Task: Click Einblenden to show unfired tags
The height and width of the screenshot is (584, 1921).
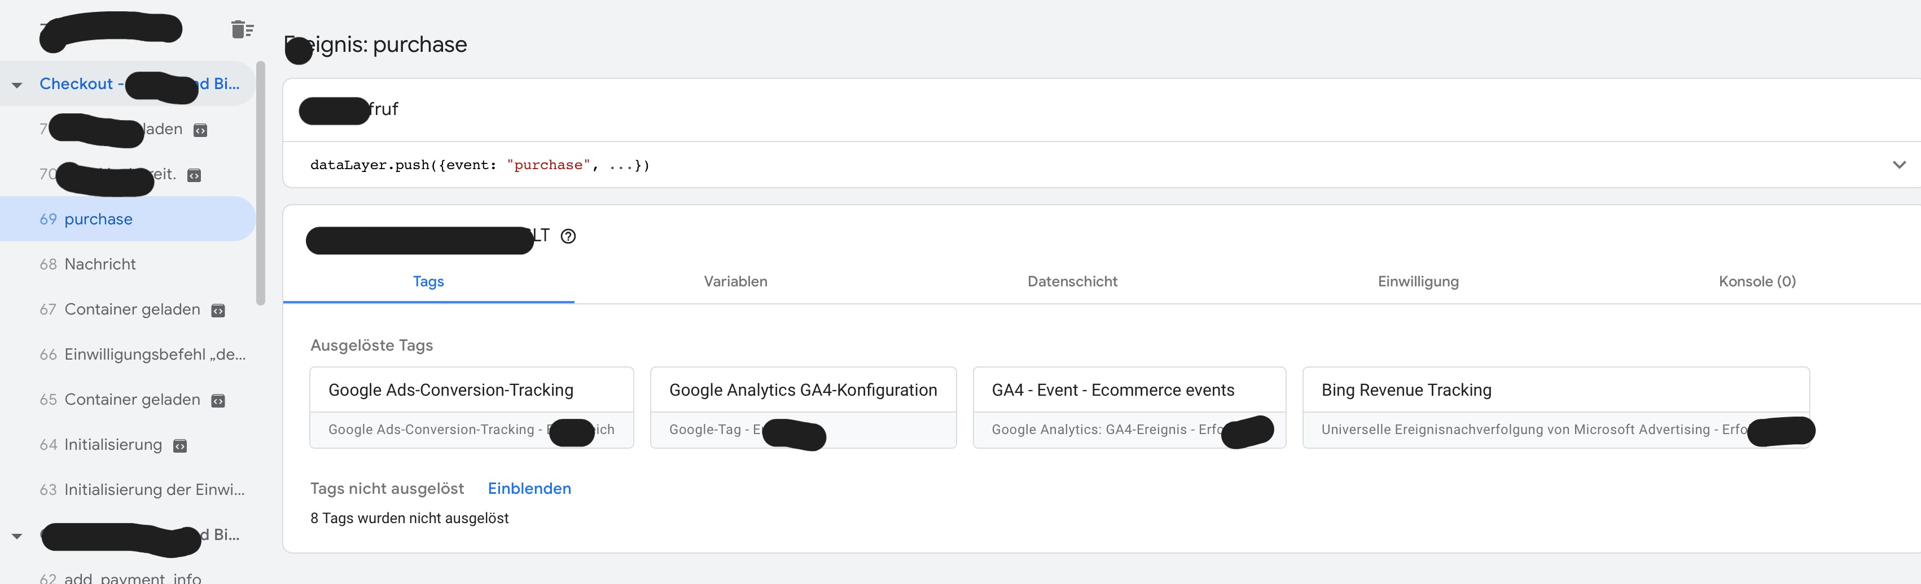Action: click(x=529, y=489)
